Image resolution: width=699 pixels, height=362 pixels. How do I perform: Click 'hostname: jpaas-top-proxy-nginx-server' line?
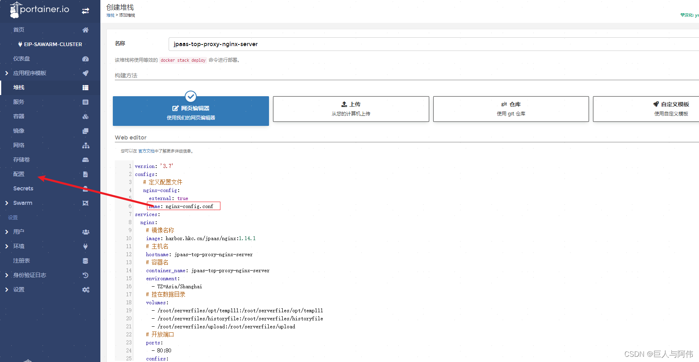click(199, 255)
